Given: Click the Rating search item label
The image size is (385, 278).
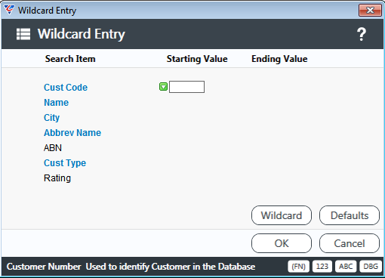Looking at the screenshot, I should point(57,178).
